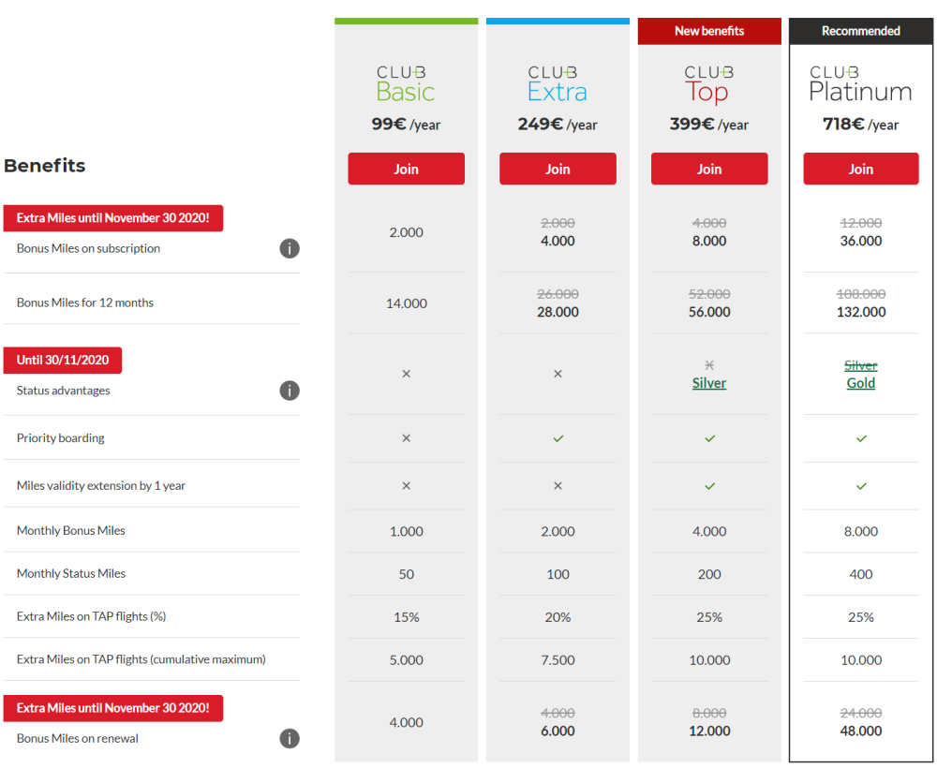The image size is (937, 768).
Task: Click Extra's 6.000 renewal bonus miles
Action: pyautogui.click(x=558, y=731)
